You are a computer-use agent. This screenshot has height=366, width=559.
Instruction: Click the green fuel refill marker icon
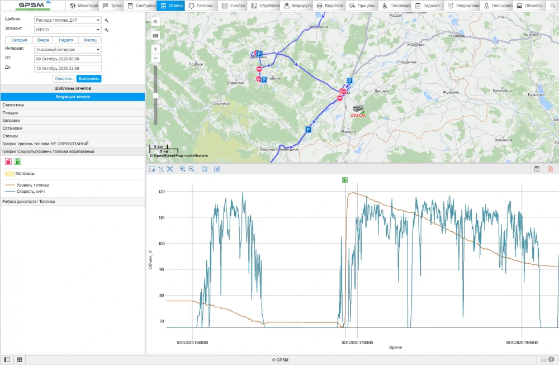[x=18, y=161]
